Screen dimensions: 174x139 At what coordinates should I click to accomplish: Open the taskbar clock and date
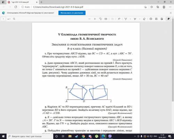click(x=163, y=136)
